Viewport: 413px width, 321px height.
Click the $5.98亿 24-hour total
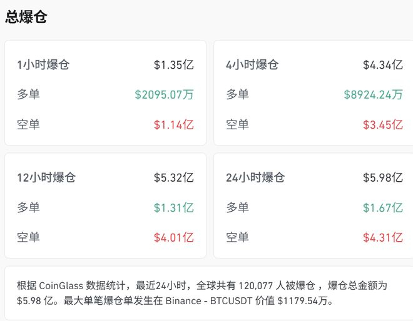(x=383, y=177)
